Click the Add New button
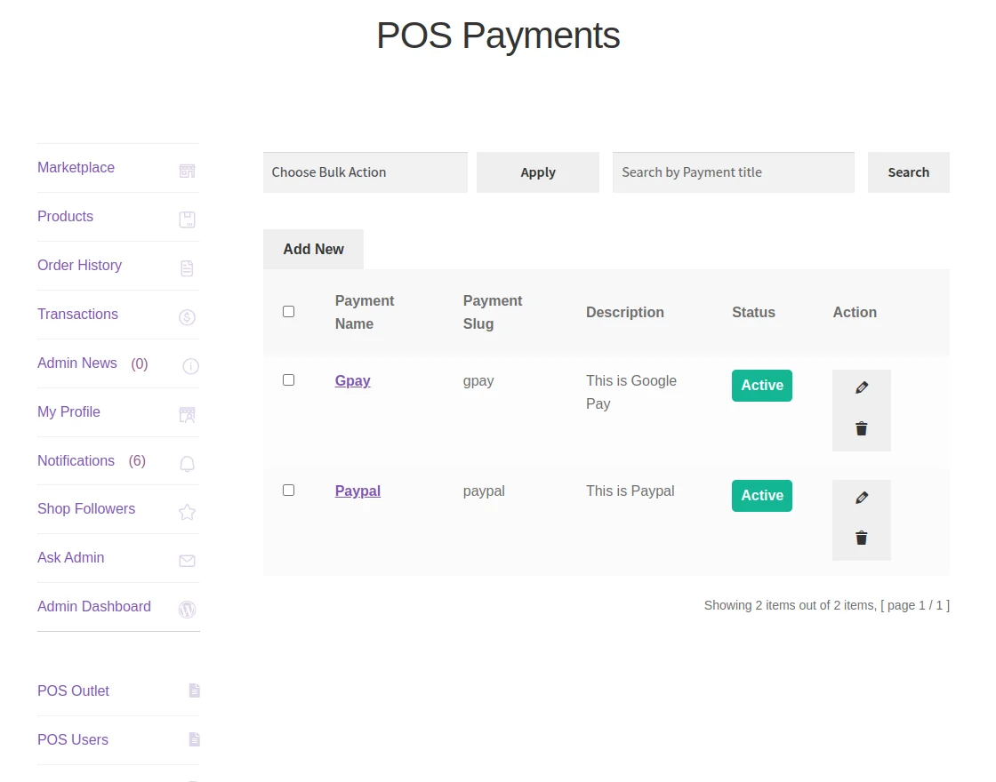 (313, 249)
